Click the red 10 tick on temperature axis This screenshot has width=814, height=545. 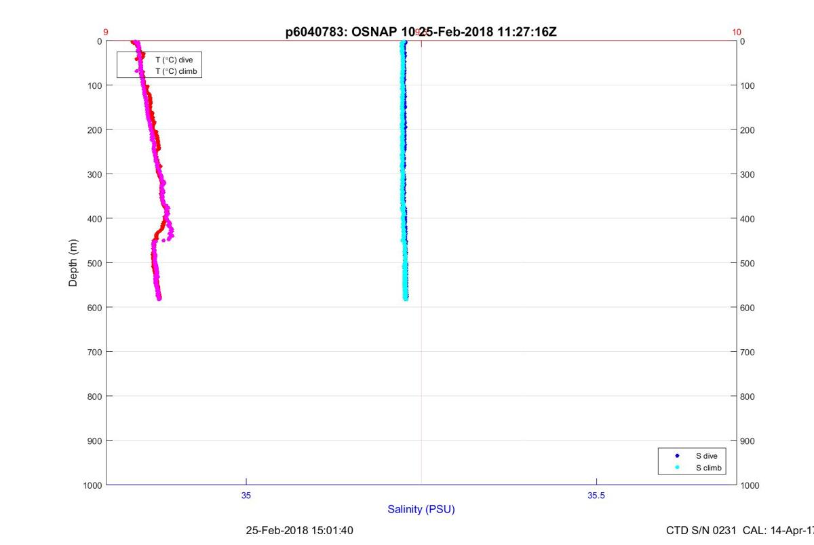coord(737,32)
